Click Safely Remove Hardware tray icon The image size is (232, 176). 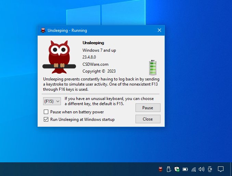click(x=169, y=169)
